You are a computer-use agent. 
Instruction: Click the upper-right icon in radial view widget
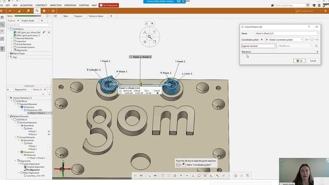coord(154,32)
